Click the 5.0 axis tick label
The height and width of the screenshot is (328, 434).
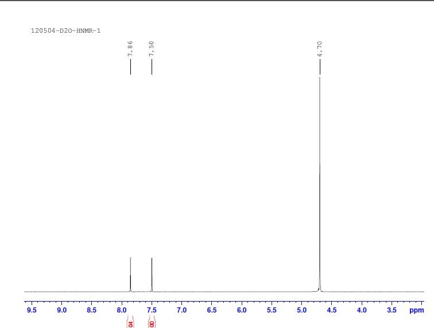(x=302, y=310)
